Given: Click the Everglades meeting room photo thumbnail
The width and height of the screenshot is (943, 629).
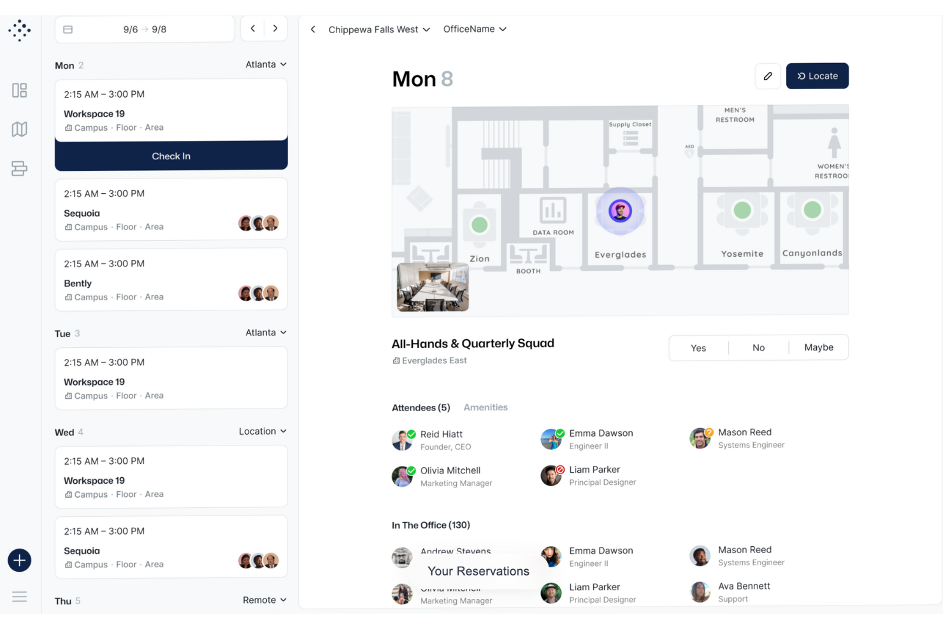Looking at the screenshot, I should point(433,287).
